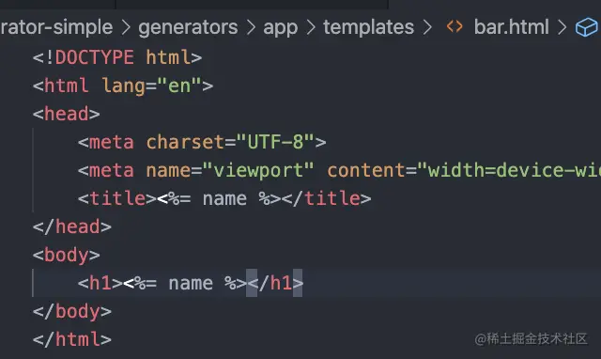Click the viewport meta tag line
601x359 pixels.
(339, 170)
